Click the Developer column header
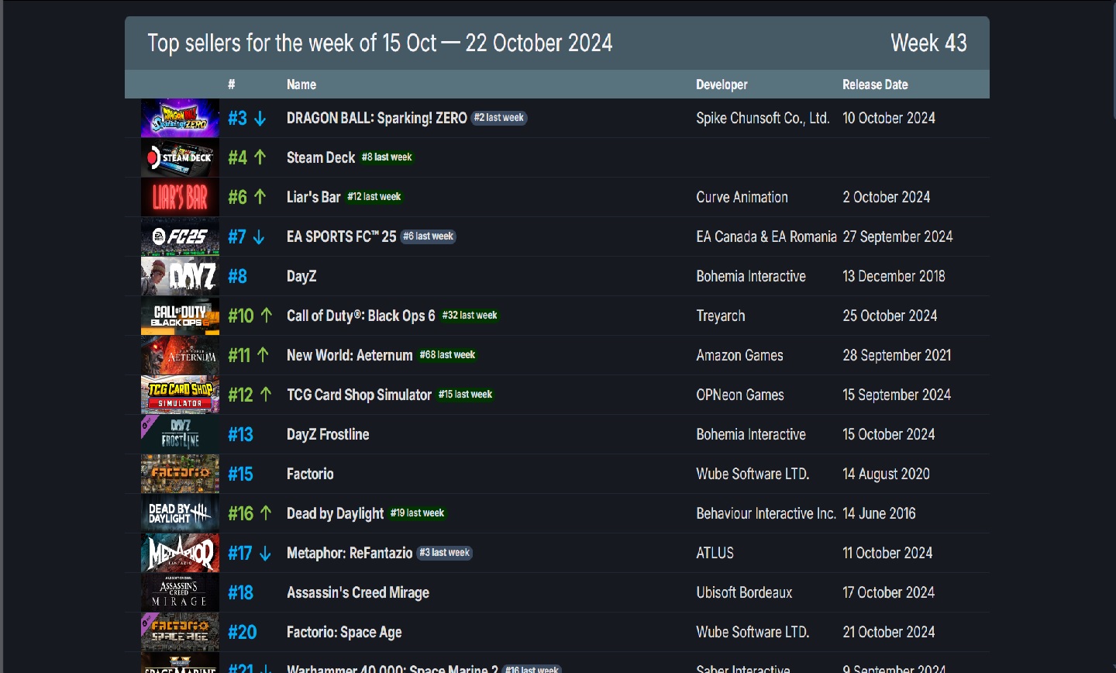The image size is (1116, 673). click(x=722, y=85)
